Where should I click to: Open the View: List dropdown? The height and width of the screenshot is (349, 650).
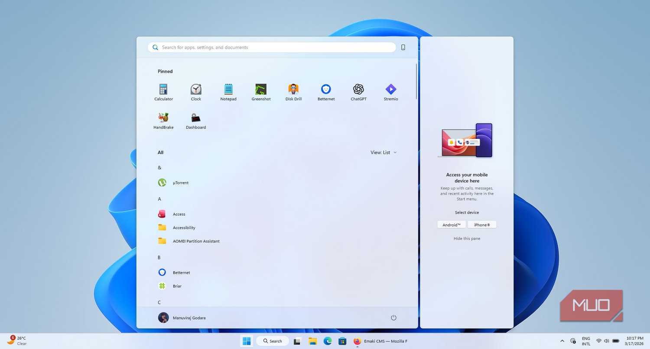(x=383, y=152)
